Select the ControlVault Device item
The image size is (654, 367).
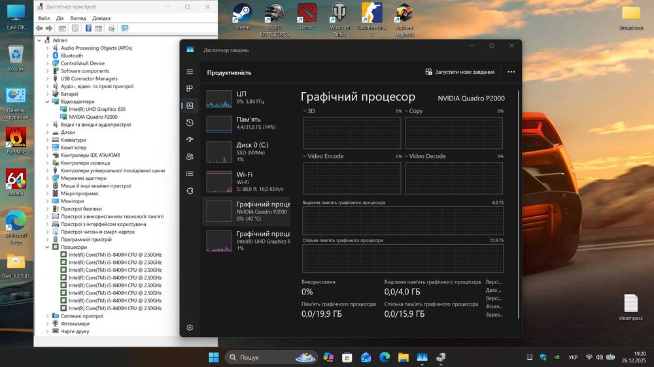pos(82,63)
